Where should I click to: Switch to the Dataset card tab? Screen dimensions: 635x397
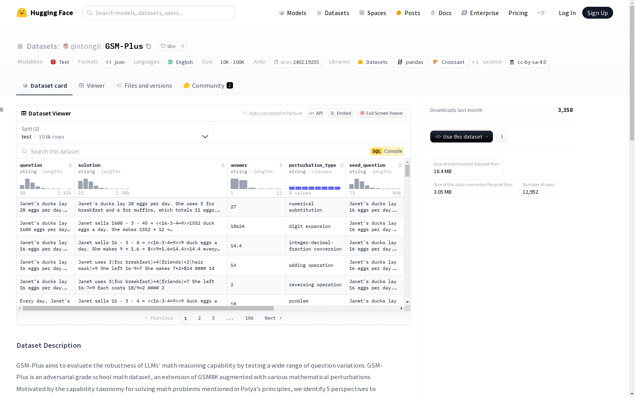44,85
